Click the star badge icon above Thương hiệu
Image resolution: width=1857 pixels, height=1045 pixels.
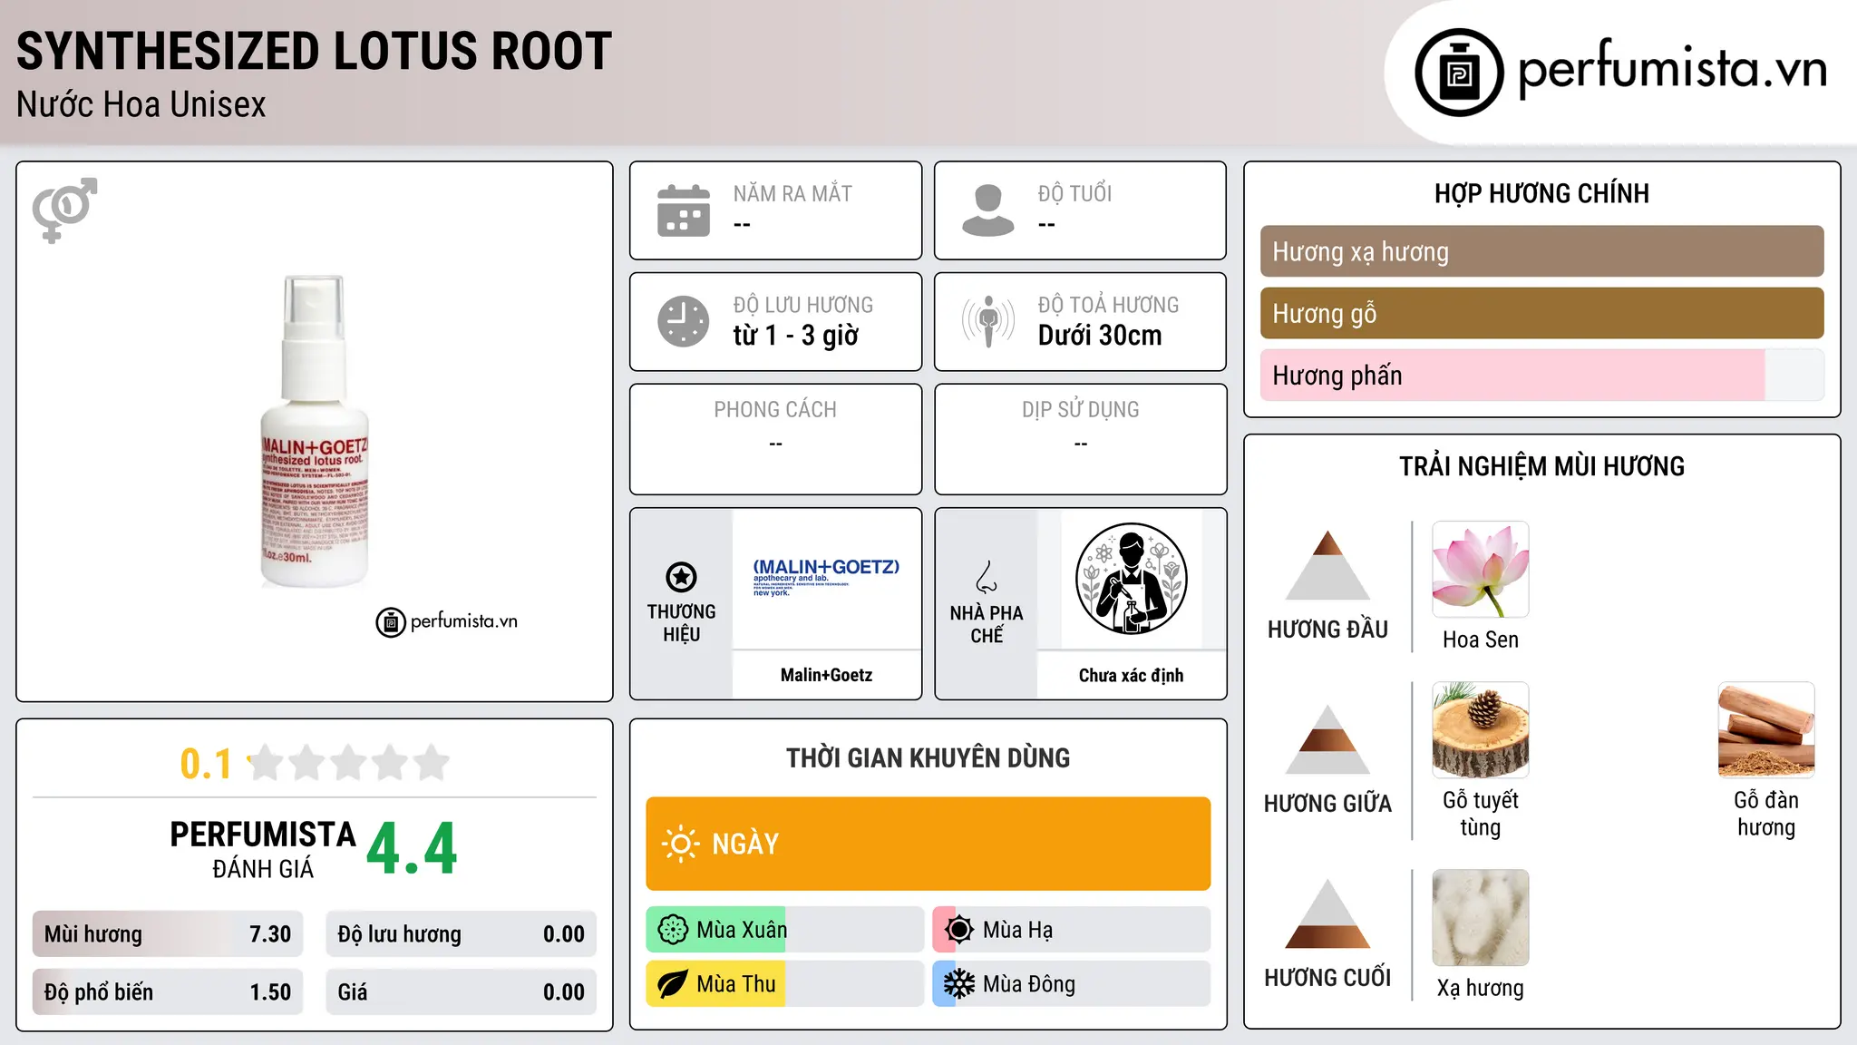coord(681,577)
